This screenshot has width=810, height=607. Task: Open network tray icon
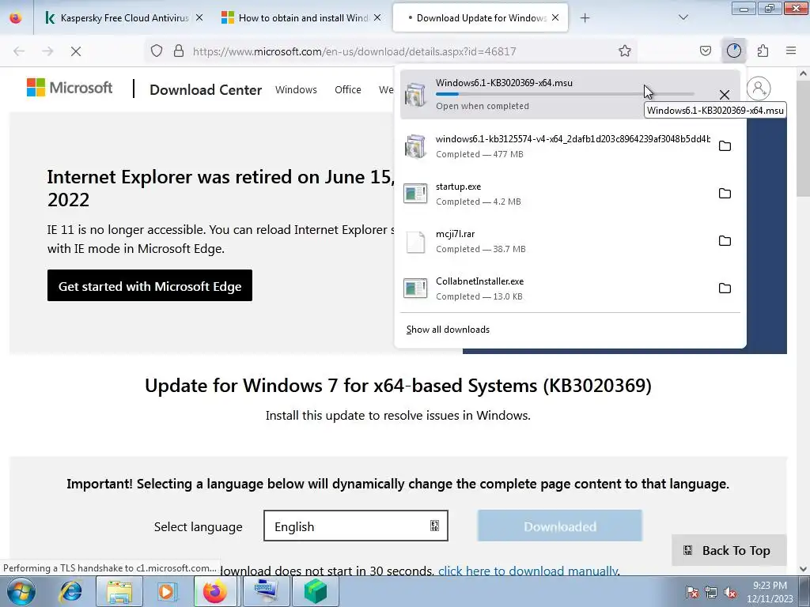pos(711,592)
